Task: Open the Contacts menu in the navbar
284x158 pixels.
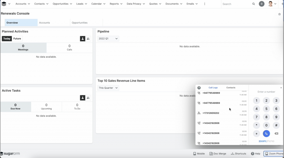Action: click(39, 4)
